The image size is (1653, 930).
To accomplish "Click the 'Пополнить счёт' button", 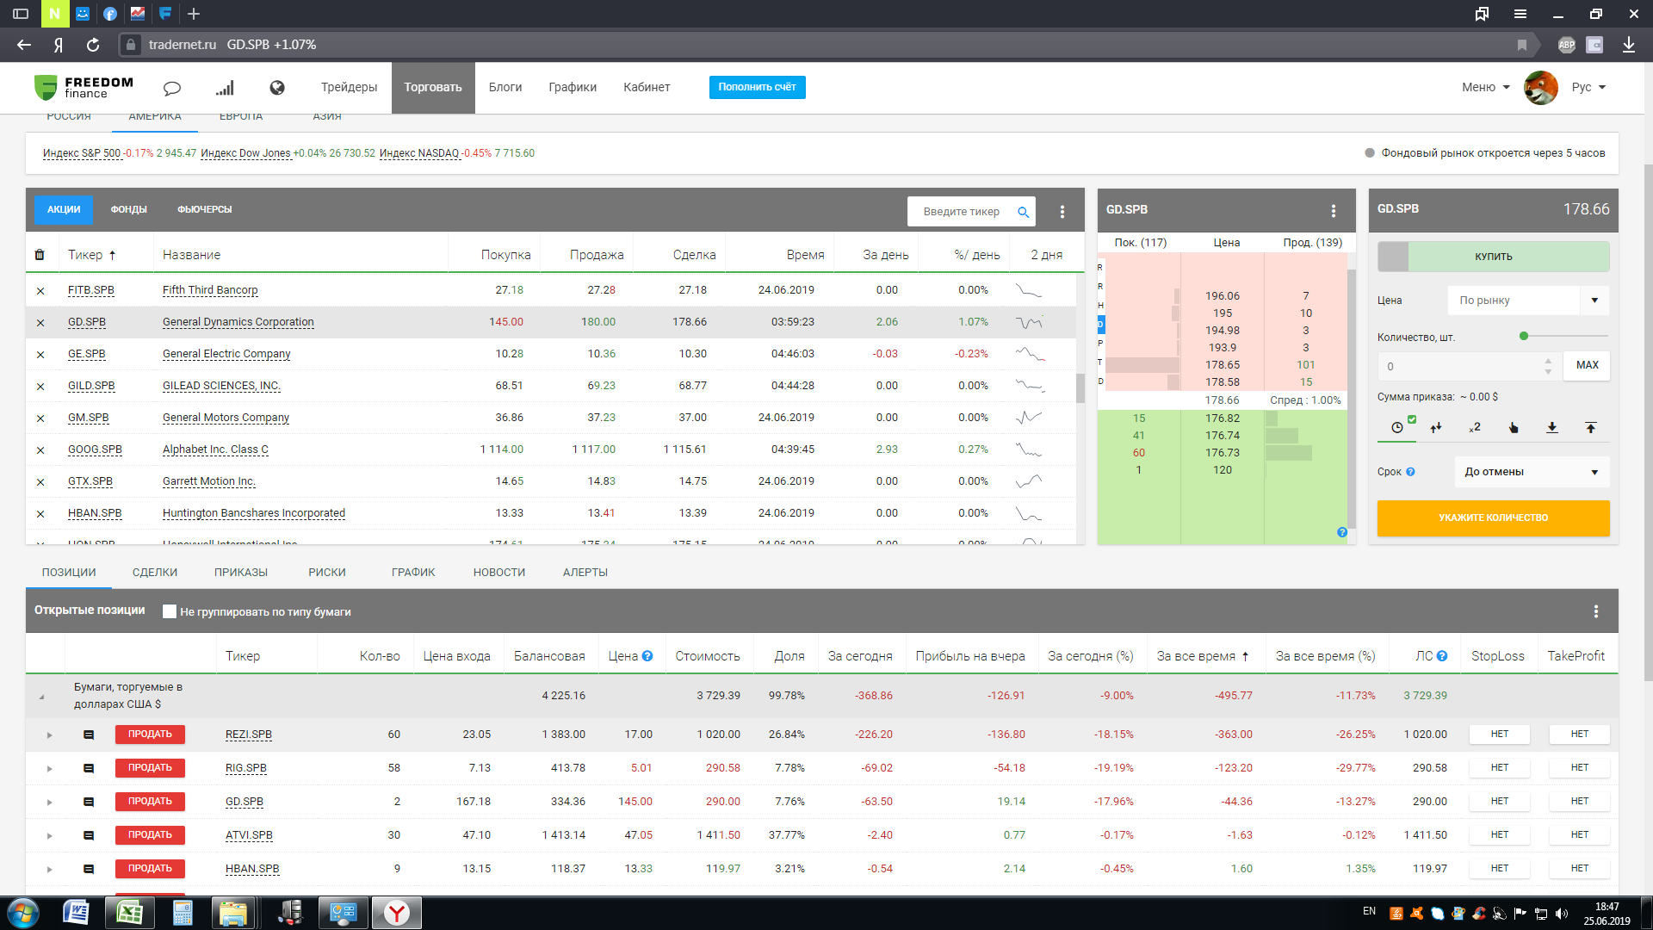I will [758, 87].
